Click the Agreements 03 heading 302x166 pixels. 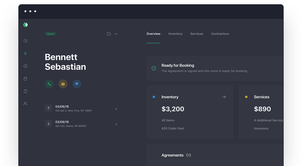tap(176, 155)
